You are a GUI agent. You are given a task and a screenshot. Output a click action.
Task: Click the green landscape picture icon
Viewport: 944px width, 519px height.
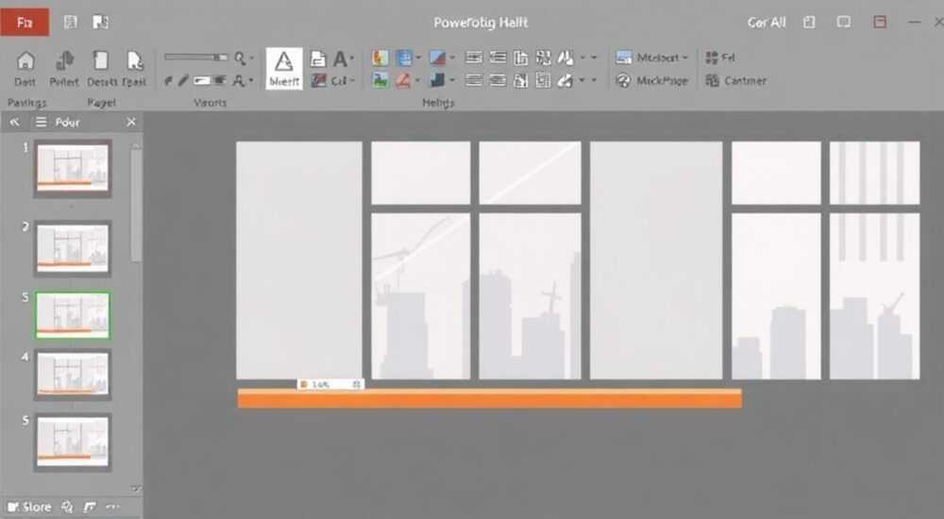point(379,80)
